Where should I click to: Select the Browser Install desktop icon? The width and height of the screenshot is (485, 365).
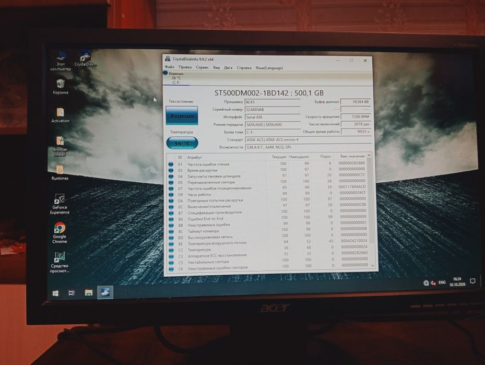[x=60, y=146]
